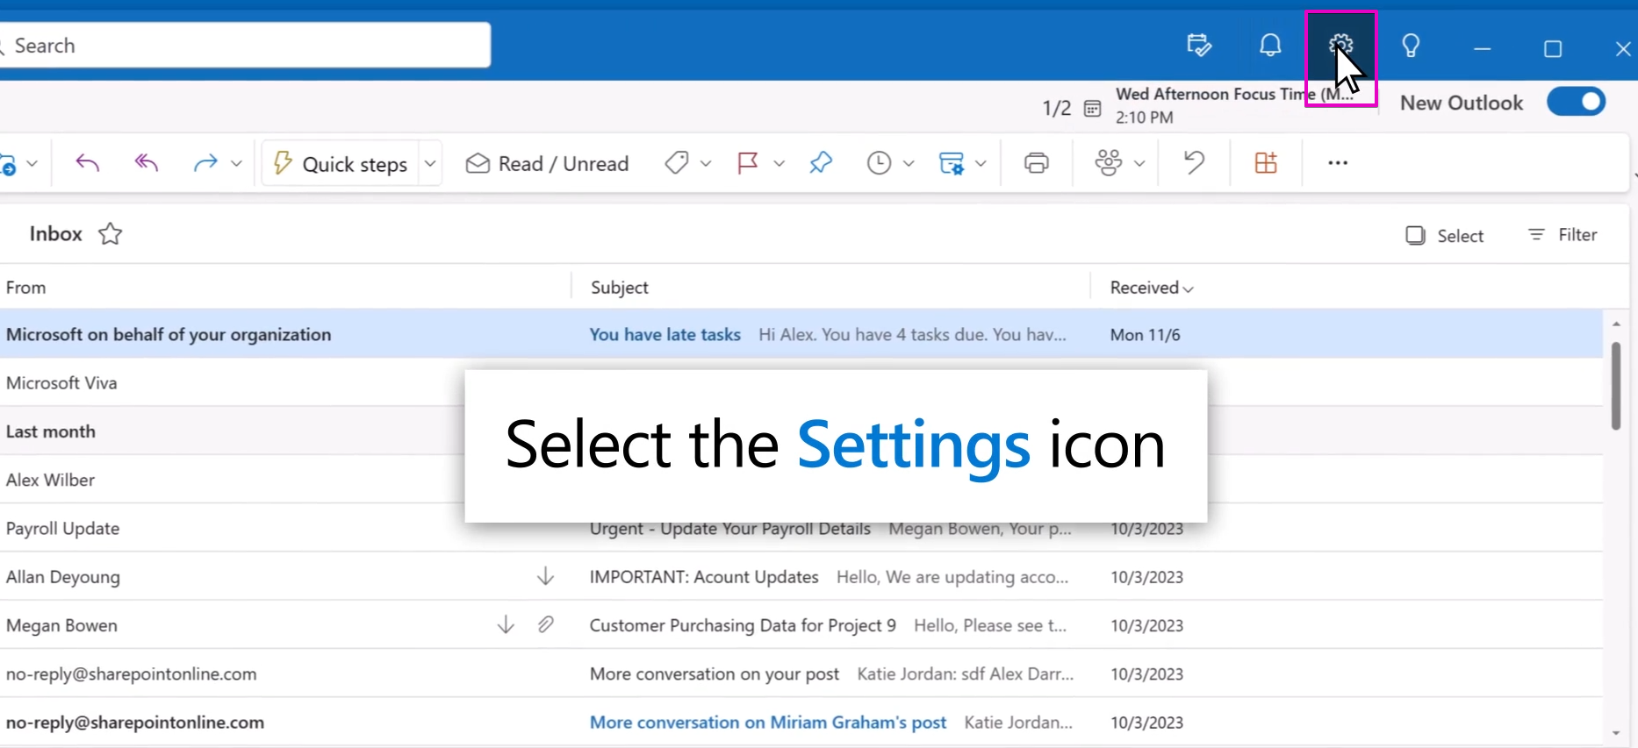This screenshot has height=748, width=1638.
Task: Open the Received sort dropdown
Action: tap(1152, 288)
